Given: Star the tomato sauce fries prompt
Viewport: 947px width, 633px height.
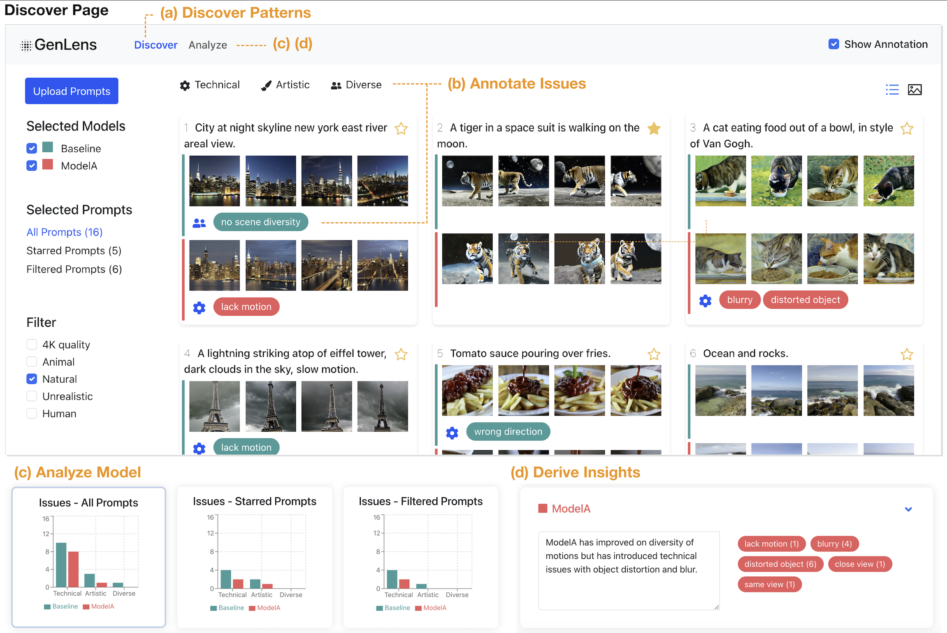Looking at the screenshot, I should [654, 354].
